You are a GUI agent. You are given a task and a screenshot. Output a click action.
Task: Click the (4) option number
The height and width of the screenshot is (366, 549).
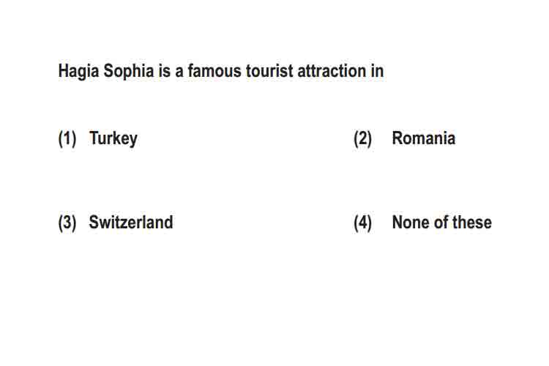(363, 223)
